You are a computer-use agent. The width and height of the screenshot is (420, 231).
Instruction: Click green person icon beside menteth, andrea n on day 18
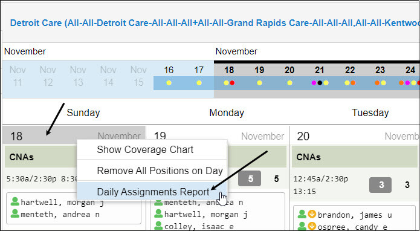click(x=15, y=213)
